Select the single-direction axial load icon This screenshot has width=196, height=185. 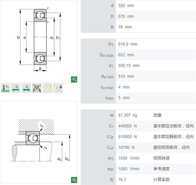(16, 88)
